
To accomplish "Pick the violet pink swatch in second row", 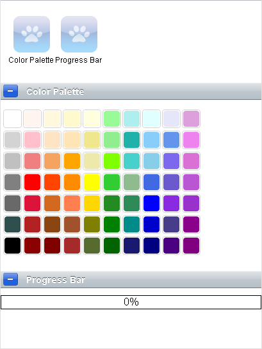I will [x=191, y=140].
